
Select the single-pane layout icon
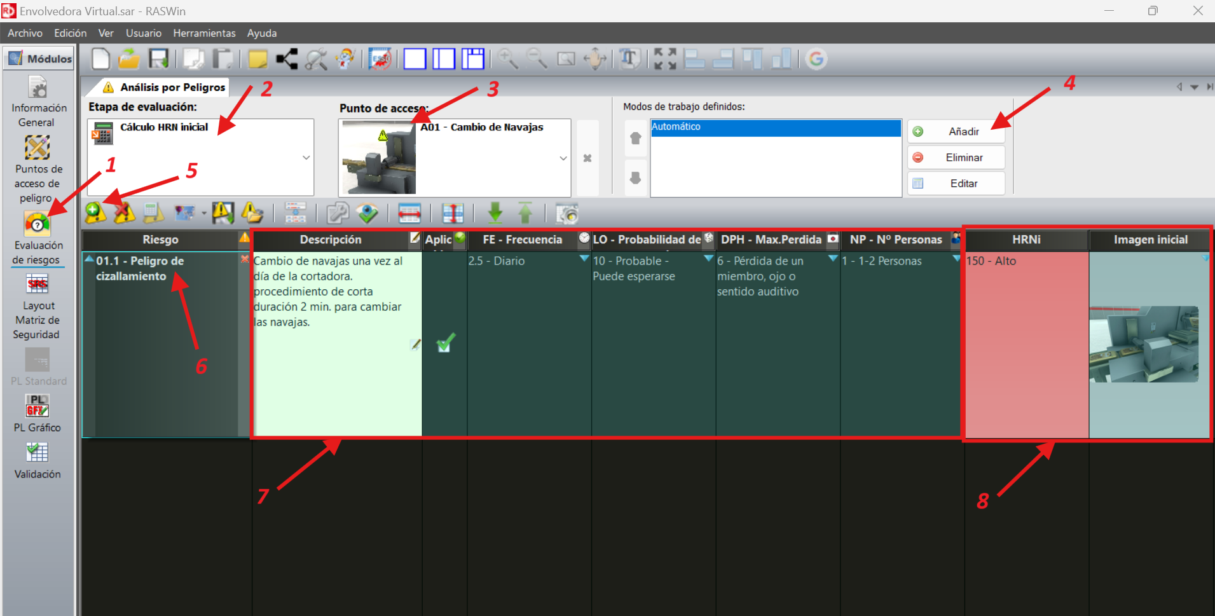pyautogui.click(x=415, y=59)
